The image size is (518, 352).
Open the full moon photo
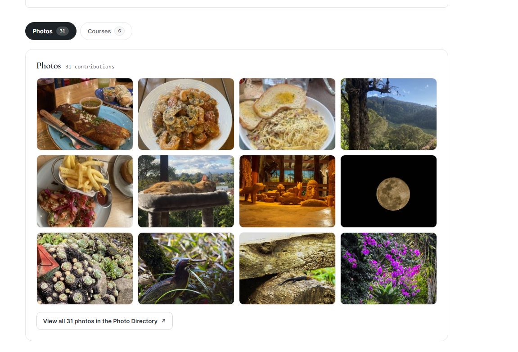point(388,191)
